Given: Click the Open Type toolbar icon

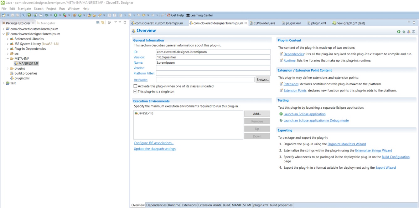Looking at the screenshot, I should click(90, 15).
